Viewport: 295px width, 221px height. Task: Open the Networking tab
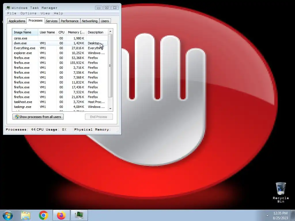pyautogui.click(x=90, y=21)
